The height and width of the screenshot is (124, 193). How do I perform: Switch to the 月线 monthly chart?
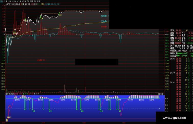pos(35,1)
